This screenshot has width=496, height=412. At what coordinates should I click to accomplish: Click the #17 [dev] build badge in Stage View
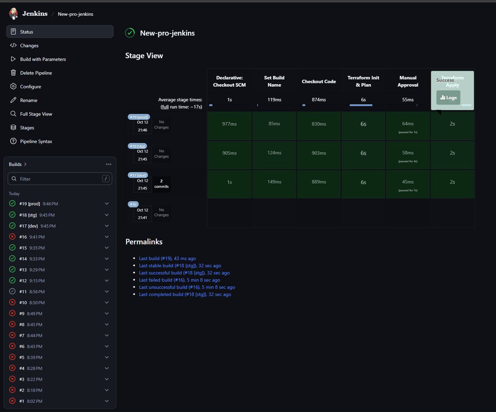click(x=138, y=175)
